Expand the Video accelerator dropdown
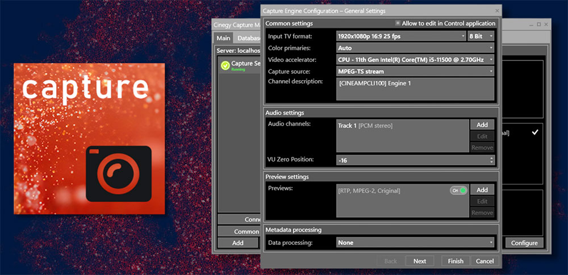The image size is (568, 275). pos(415,60)
